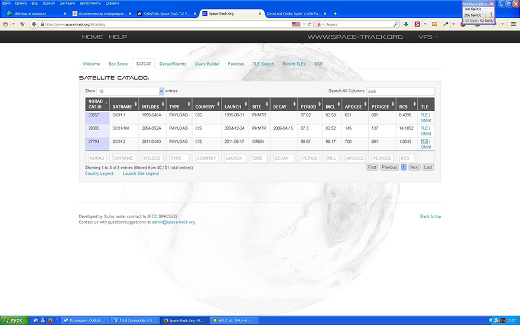Click the padlock icon in address bar
The image size is (520, 325).
coord(43,24)
